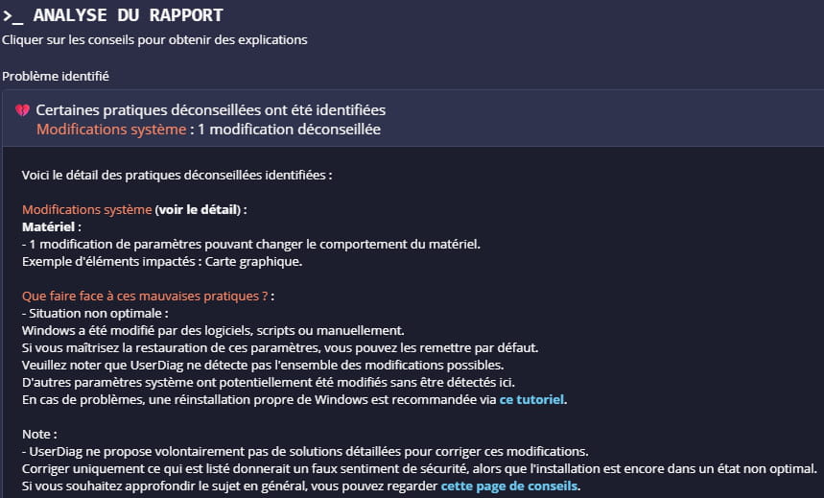Viewport: 824px width, 498px height.
Task: Click the "Situation non optimale" line
Action: pyautogui.click(x=96, y=313)
